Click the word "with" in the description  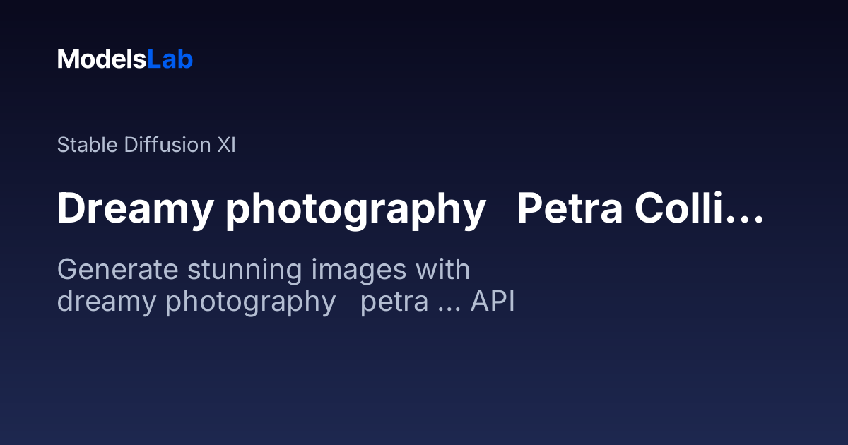click(x=443, y=270)
